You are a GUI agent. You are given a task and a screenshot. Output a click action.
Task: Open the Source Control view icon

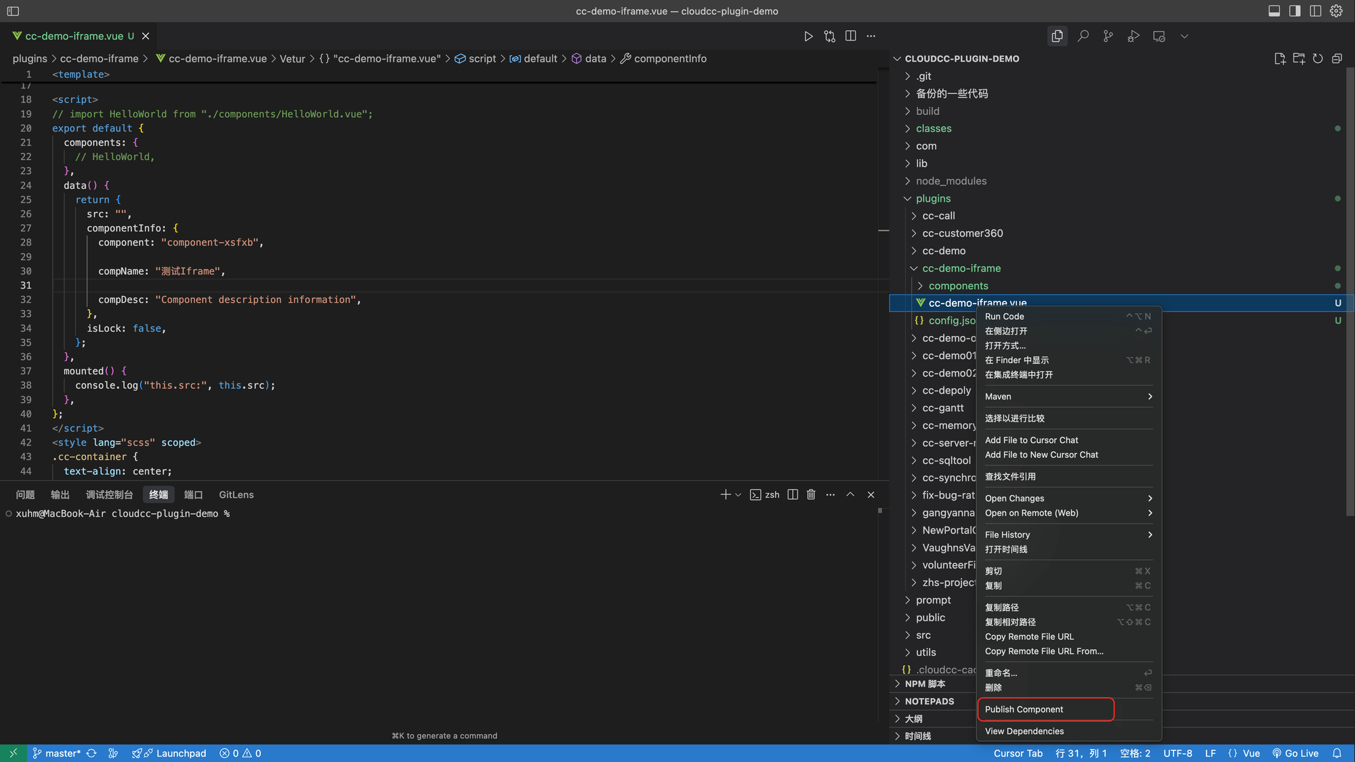pos(1108,37)
